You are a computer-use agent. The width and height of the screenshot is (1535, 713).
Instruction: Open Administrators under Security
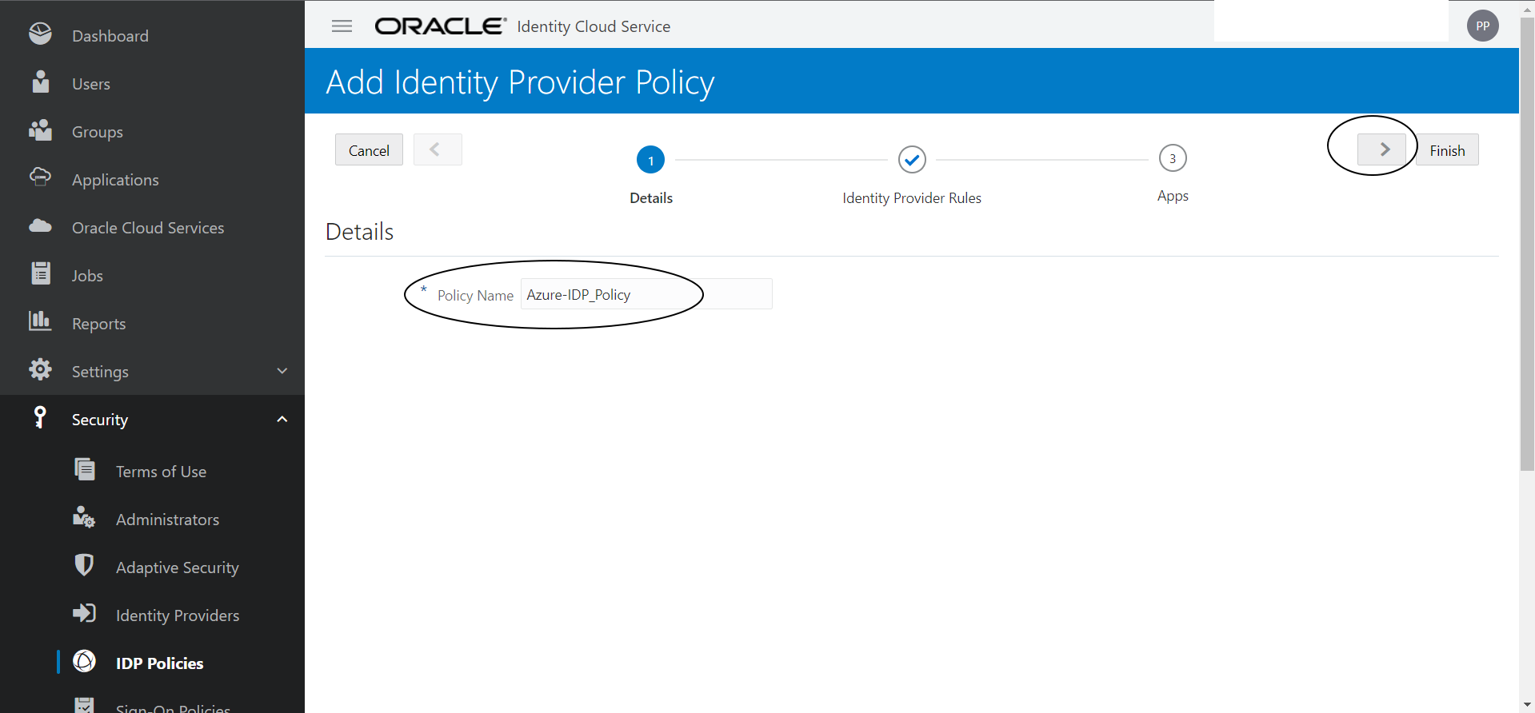click(167, 520)
